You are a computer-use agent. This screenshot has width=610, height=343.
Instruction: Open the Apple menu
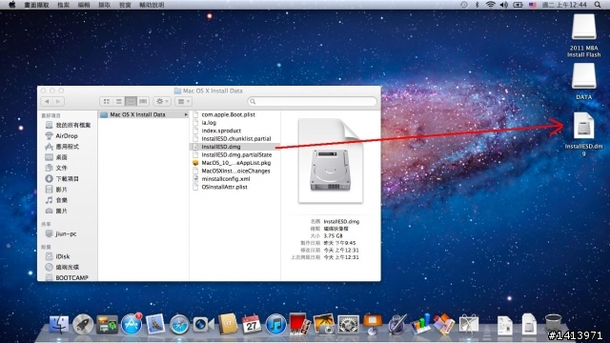click(x=12, y=5)
